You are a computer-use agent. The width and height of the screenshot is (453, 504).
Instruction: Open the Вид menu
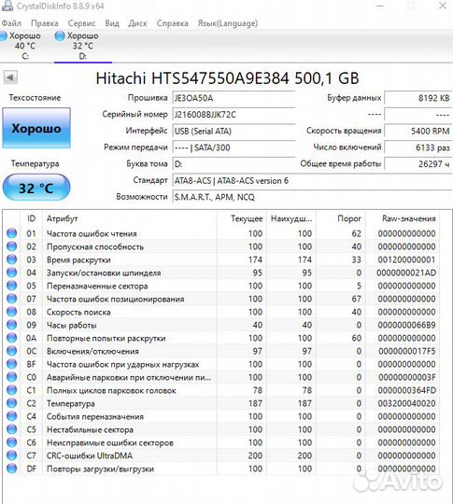(112, 23)
